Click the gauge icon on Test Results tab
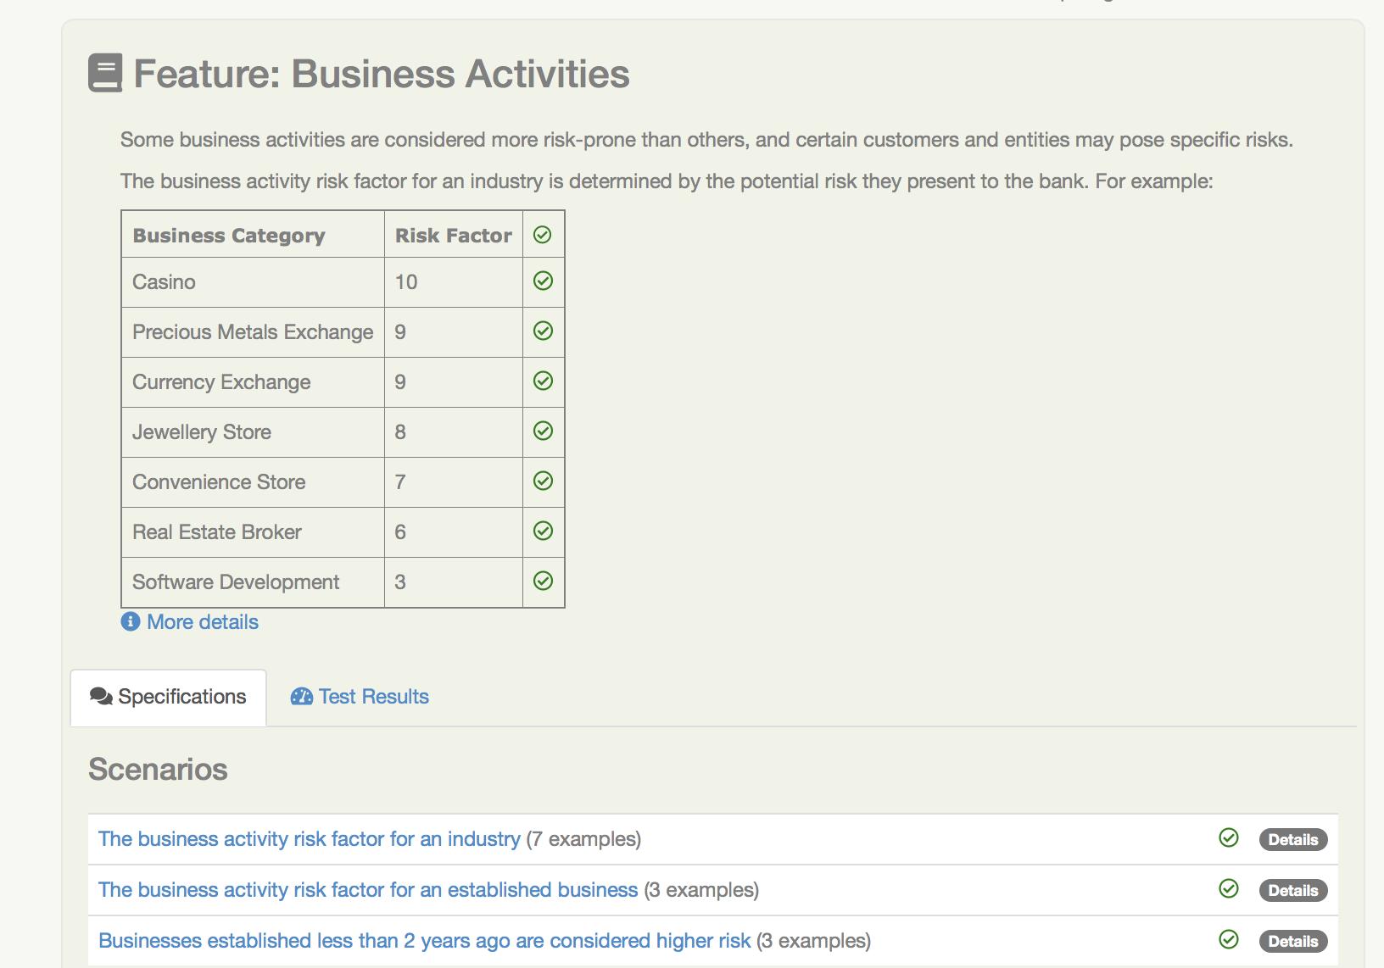 point(302,696)
